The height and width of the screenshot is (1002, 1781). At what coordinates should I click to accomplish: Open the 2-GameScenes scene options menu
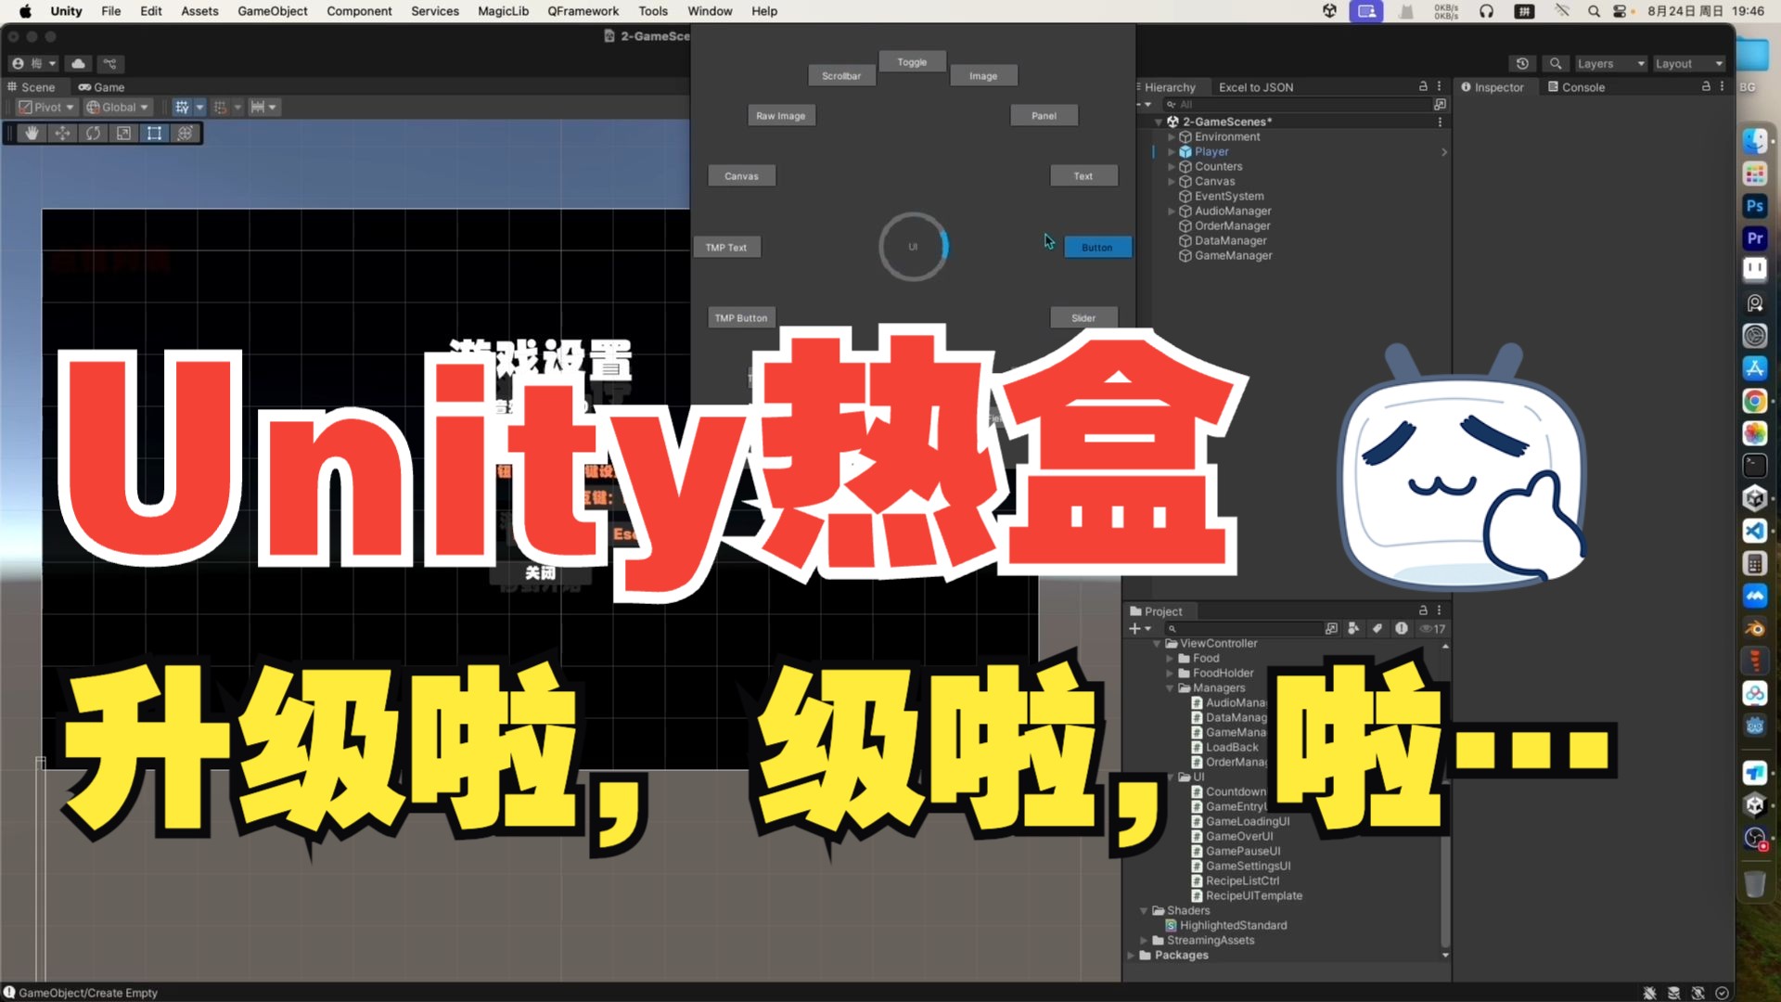(1440, 122)
